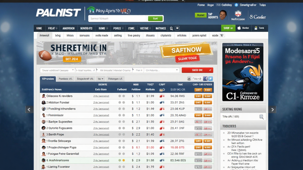Click the left carousel arrow
This screenshot has width=303, height=170.
(x=29, y=110)
